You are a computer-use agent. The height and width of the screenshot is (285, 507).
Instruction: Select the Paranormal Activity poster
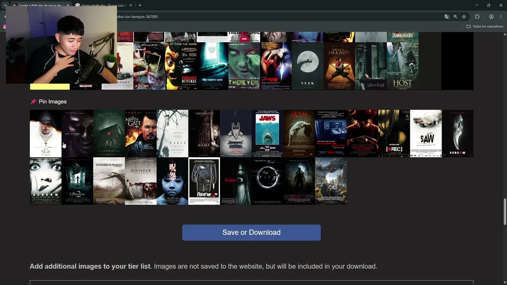pos(331,133)
